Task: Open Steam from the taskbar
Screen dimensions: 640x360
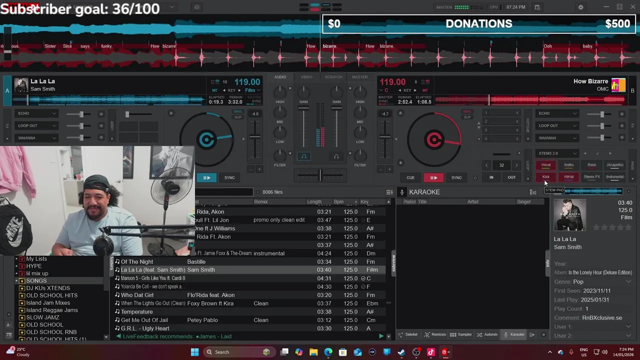Action: [401, 352]
